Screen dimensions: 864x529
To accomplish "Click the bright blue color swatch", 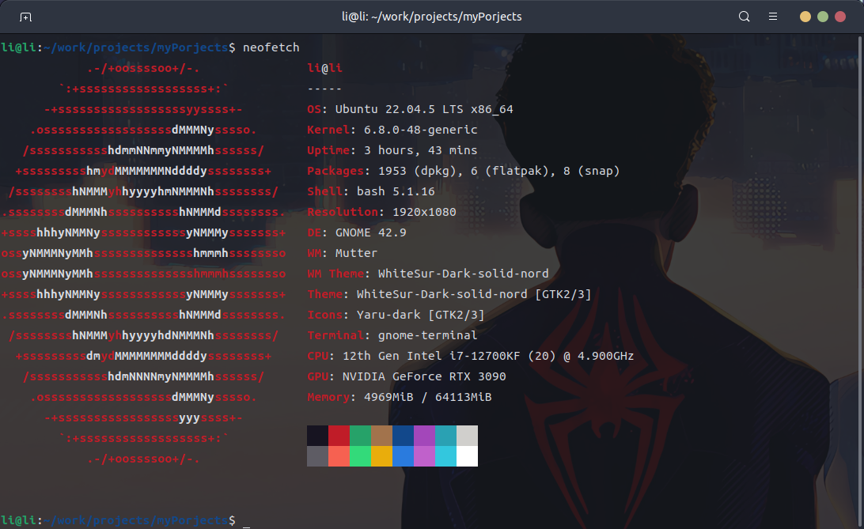I will pyautogui.click(x=403, y=456).
